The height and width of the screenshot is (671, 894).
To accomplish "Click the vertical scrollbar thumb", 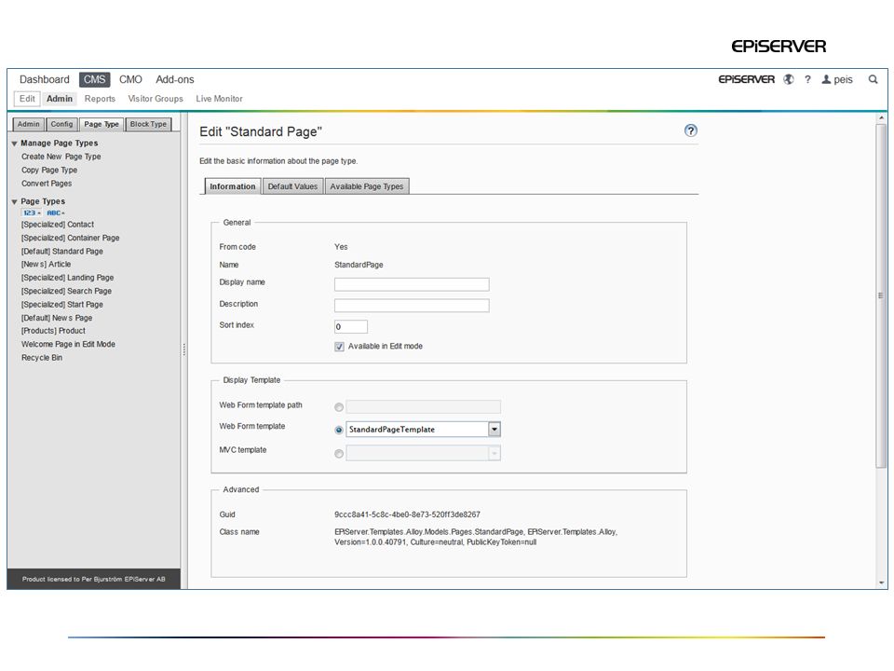I will (881, 295).
